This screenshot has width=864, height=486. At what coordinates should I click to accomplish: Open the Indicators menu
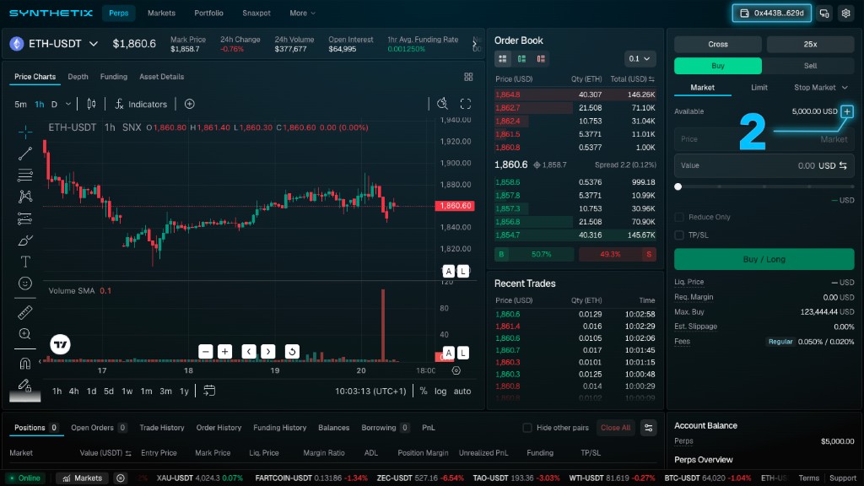click(x=141, y=104)
